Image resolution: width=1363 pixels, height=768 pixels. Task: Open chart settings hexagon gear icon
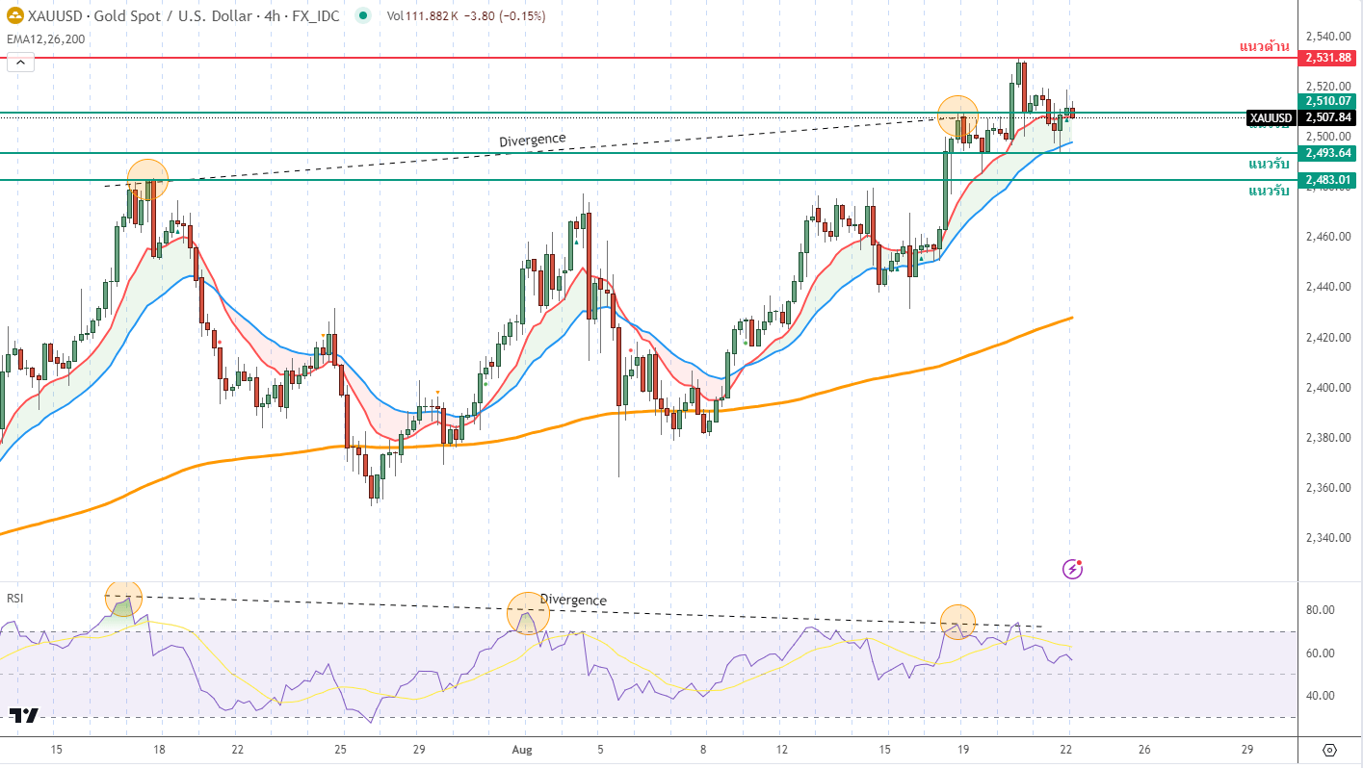[1330, 750]
